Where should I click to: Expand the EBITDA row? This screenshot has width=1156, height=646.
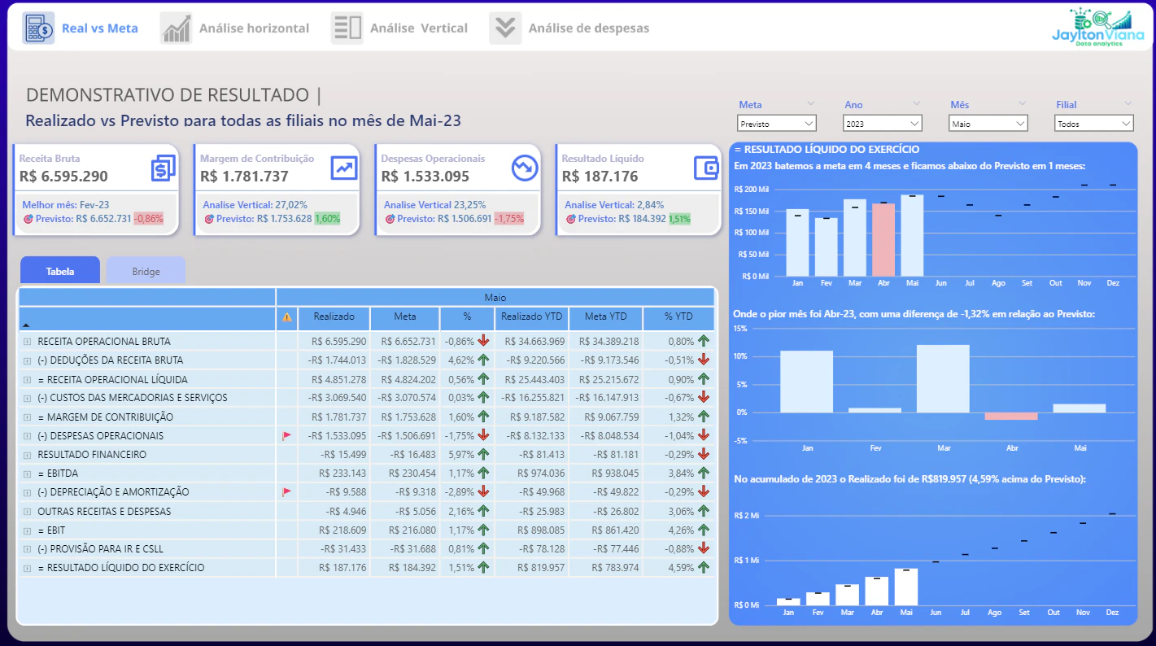pyautogui.click(x=28, y=474)
